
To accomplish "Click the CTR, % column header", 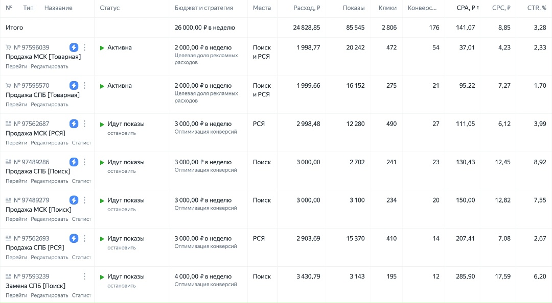I will click(x=536, y=8).
